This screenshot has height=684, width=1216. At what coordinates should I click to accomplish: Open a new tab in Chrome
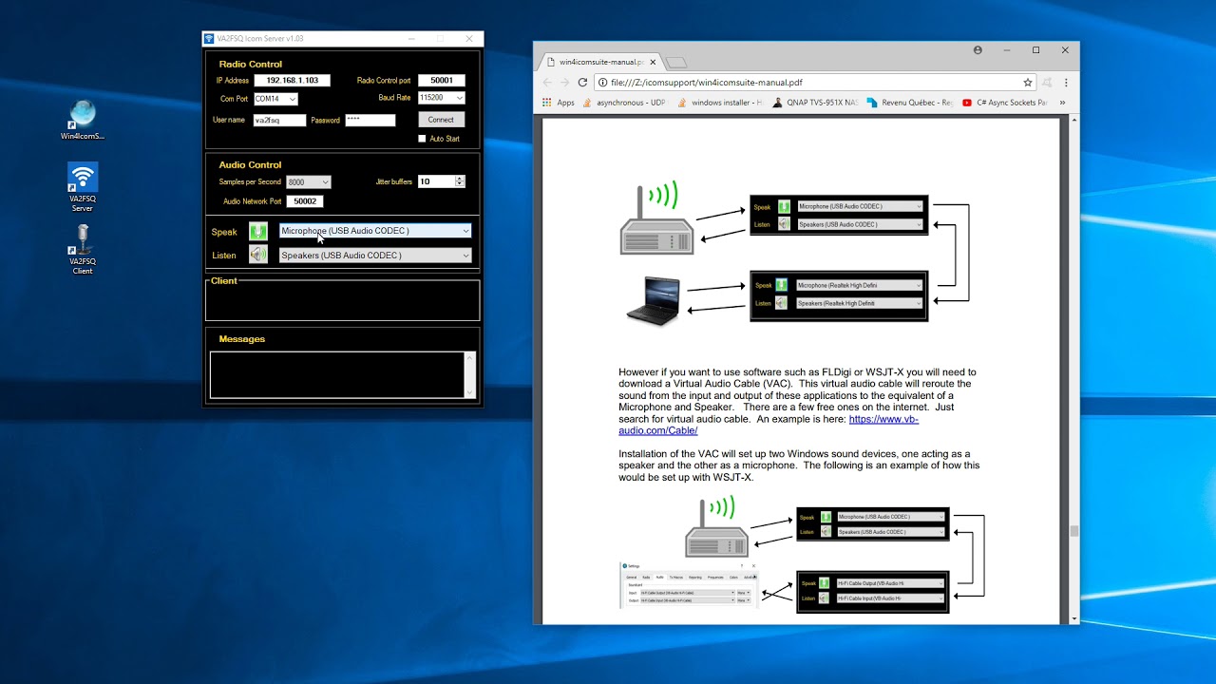coord(675,63)
